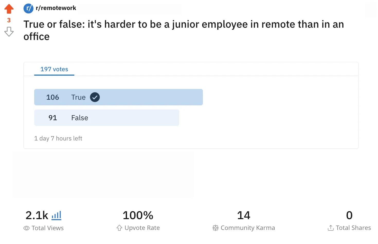This screenshot has height=244, width=378.
Task: Click the post score of 3
Action: 9,20
